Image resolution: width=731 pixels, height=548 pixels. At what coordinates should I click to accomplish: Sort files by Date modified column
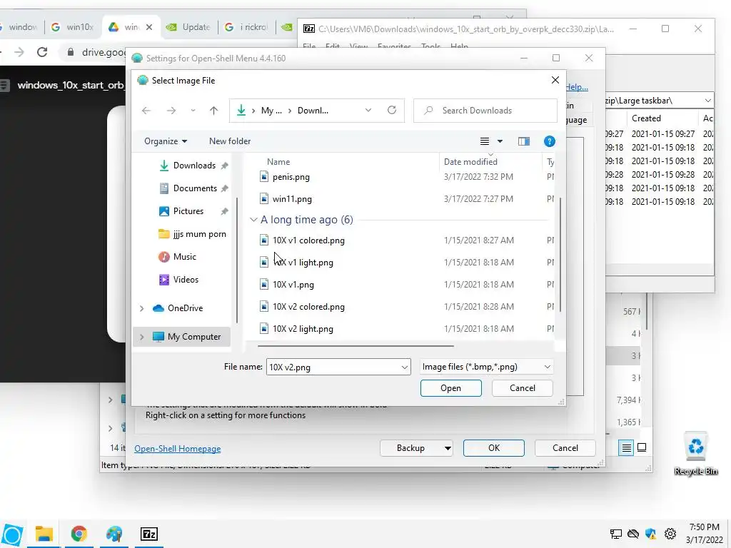(470, 162)
